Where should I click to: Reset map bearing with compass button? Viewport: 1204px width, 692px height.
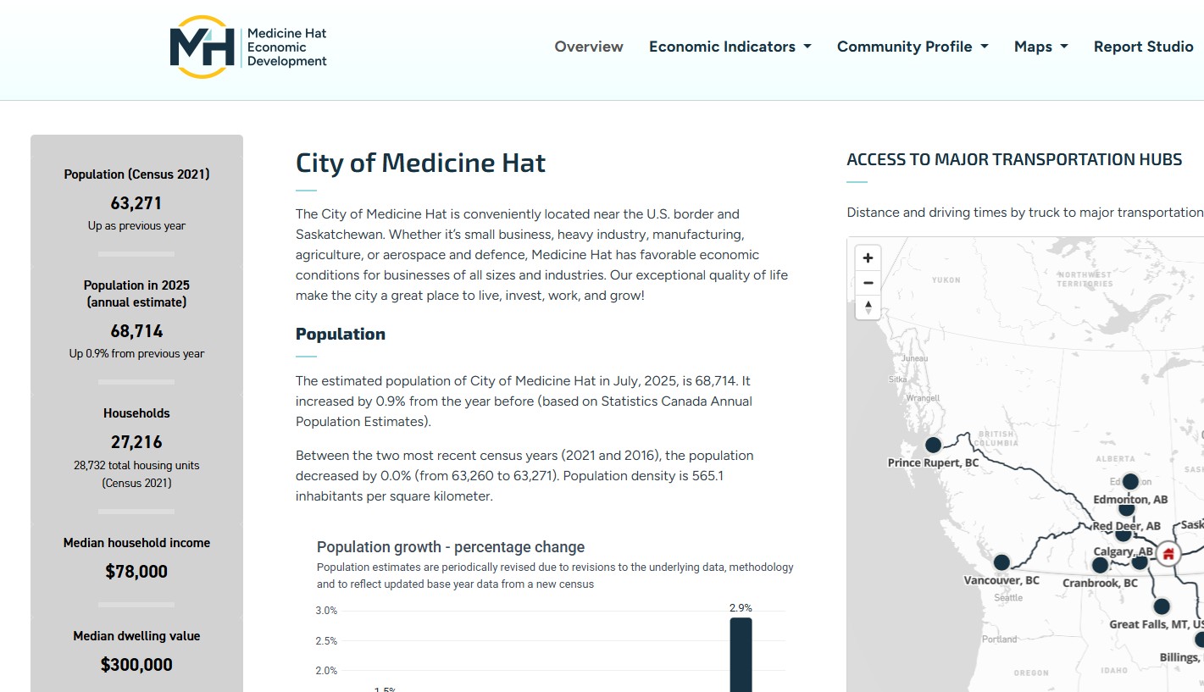point(868,307)
